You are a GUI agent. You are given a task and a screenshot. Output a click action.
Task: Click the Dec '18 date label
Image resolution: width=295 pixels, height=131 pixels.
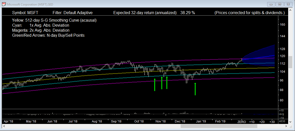coord(180,121)
